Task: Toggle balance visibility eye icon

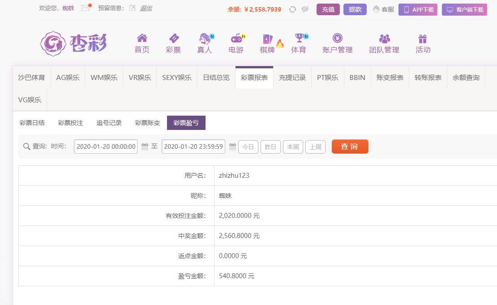Action: 305,9
